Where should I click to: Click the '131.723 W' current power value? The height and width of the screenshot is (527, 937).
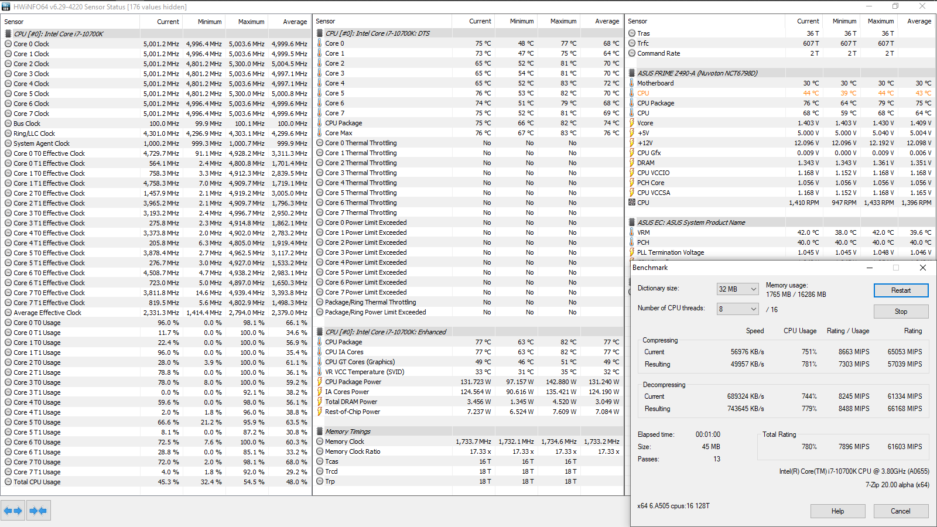[x=476, y=382]
